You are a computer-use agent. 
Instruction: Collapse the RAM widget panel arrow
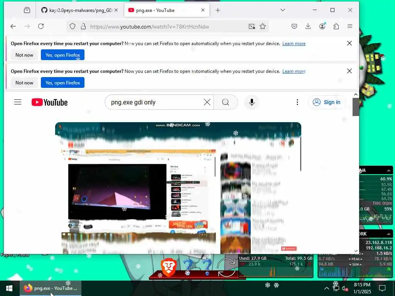coord(389,170)
